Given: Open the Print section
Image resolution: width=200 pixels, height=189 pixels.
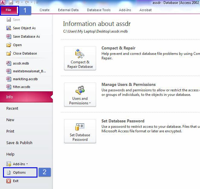Looking at the screenshot, I should coord(10,131).
